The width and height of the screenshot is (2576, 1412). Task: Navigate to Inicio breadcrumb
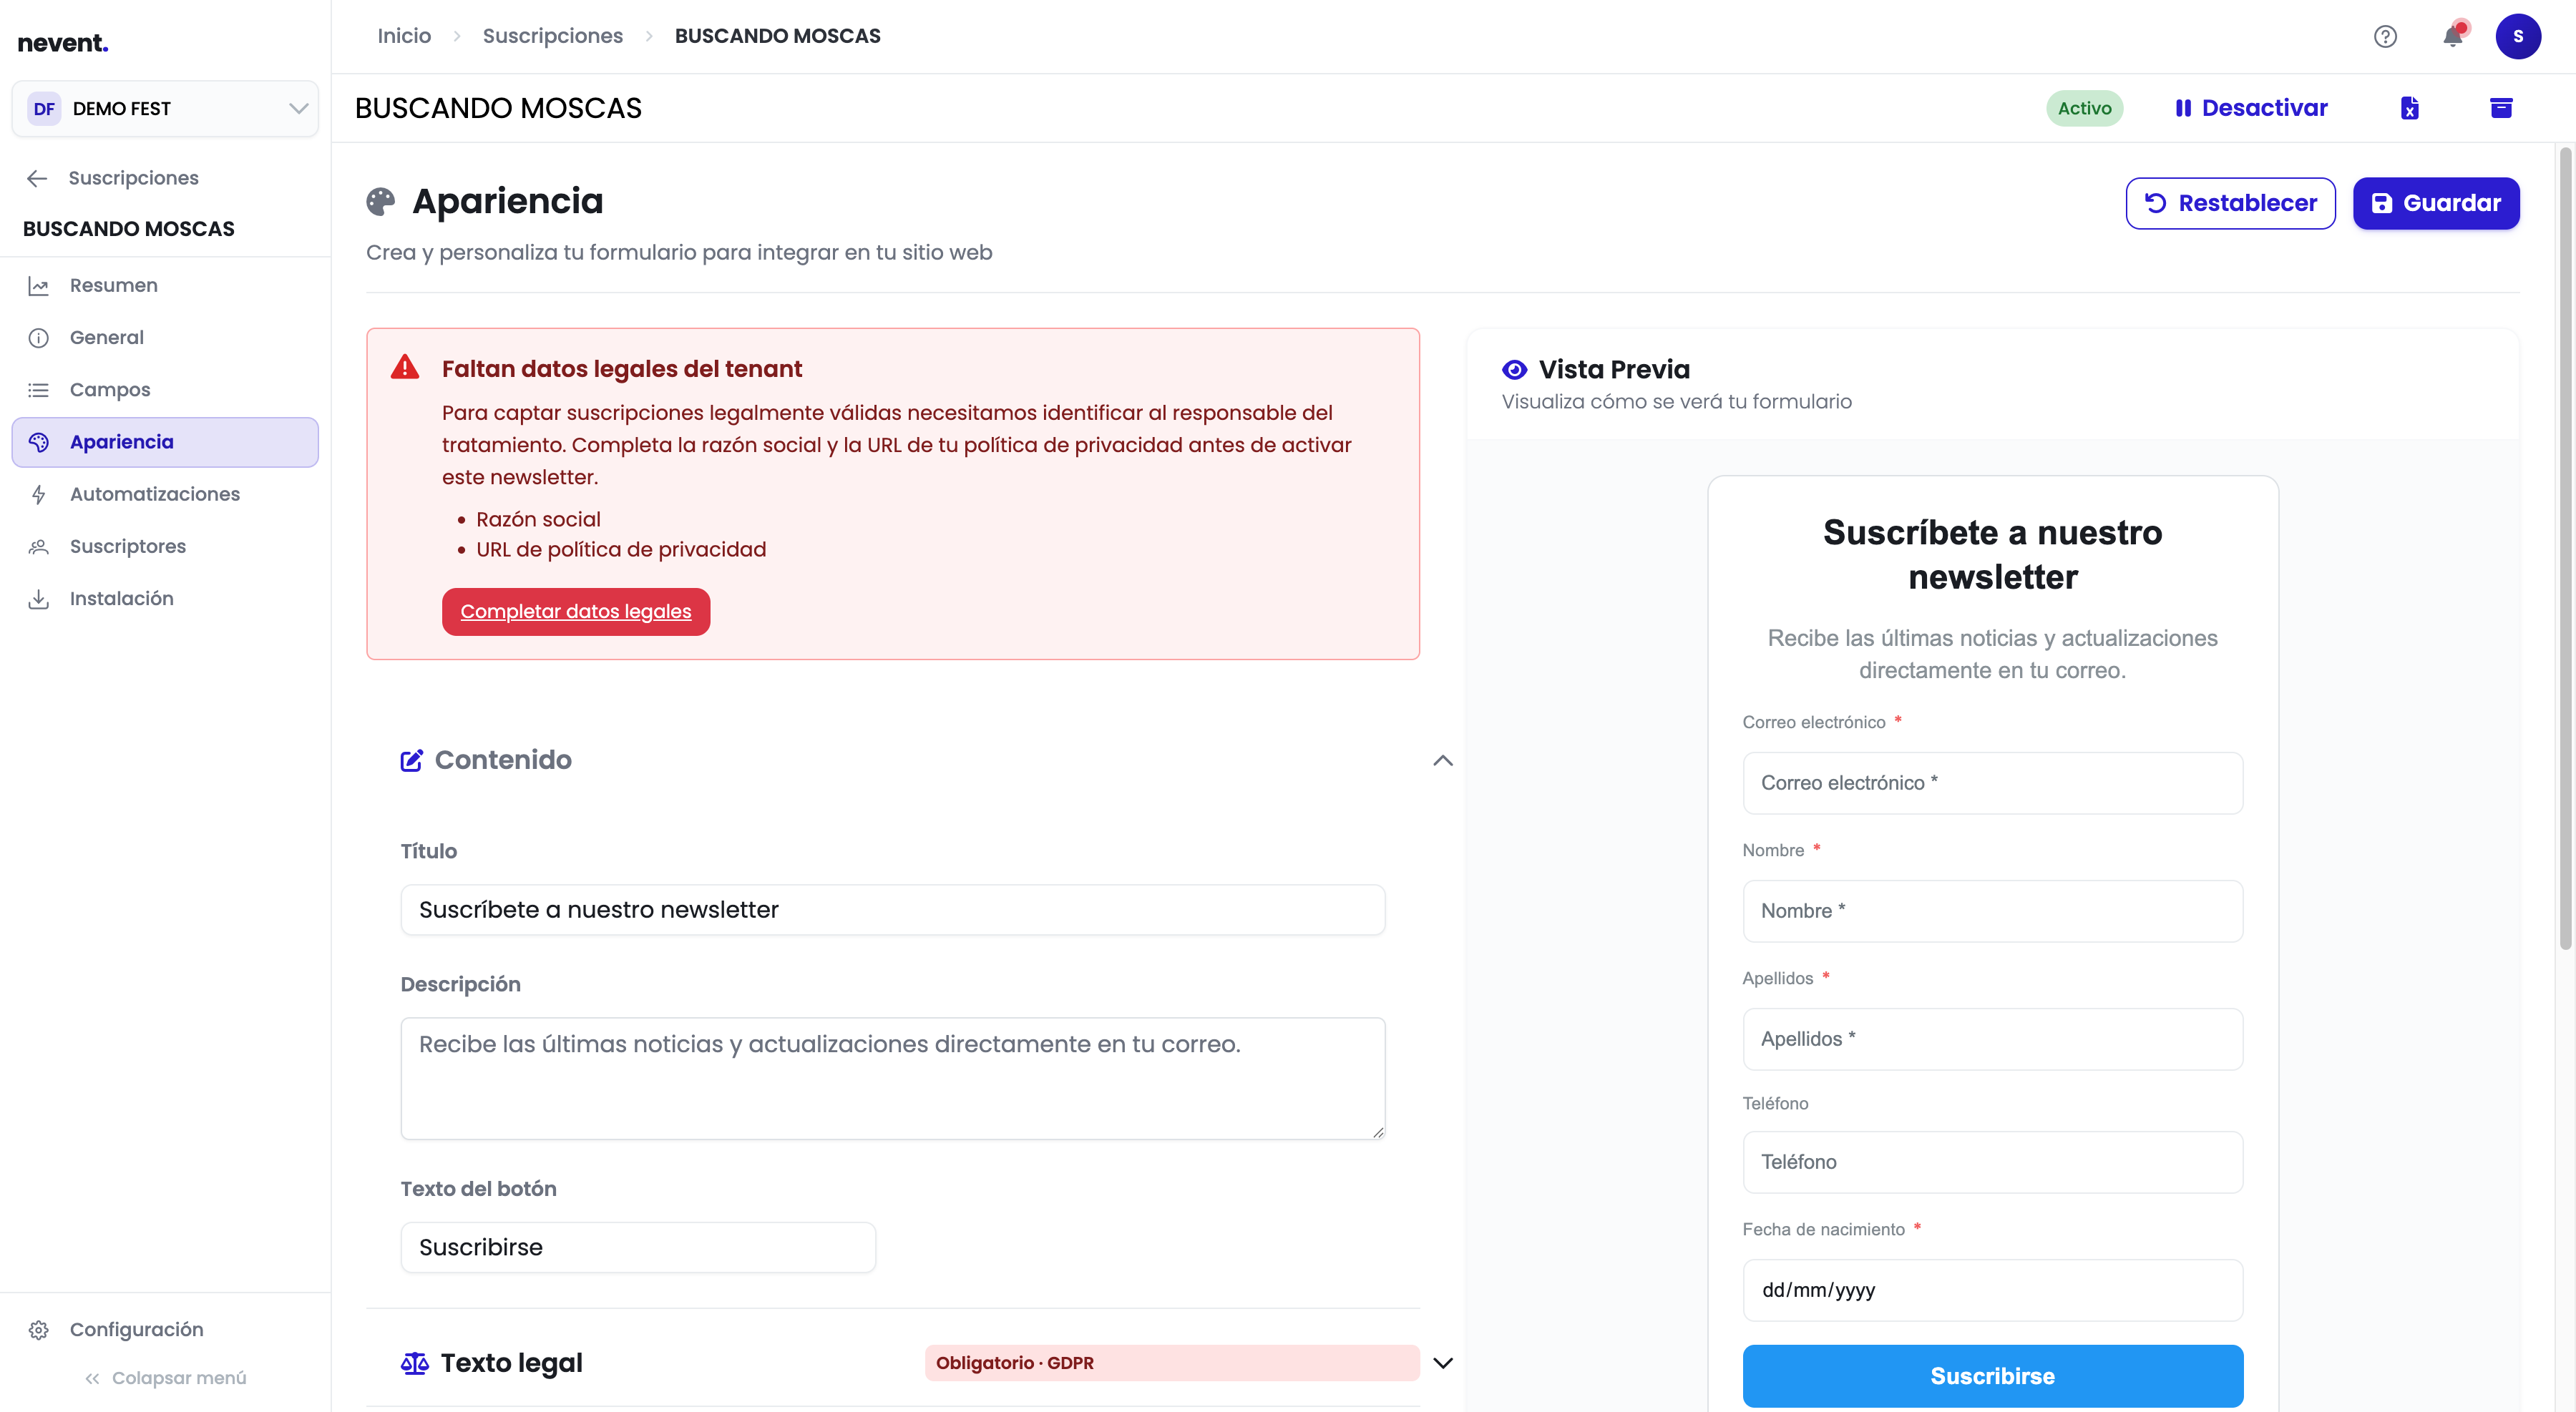tap(404, 36)
